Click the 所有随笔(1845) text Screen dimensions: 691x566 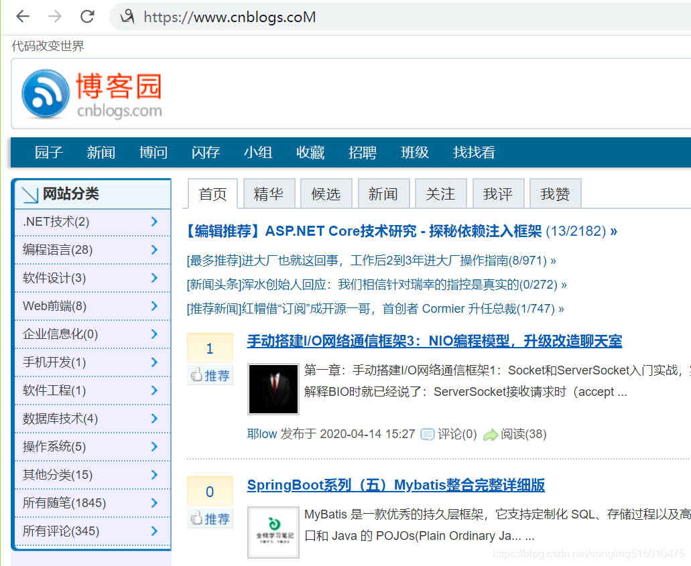(x=64, y=503)
